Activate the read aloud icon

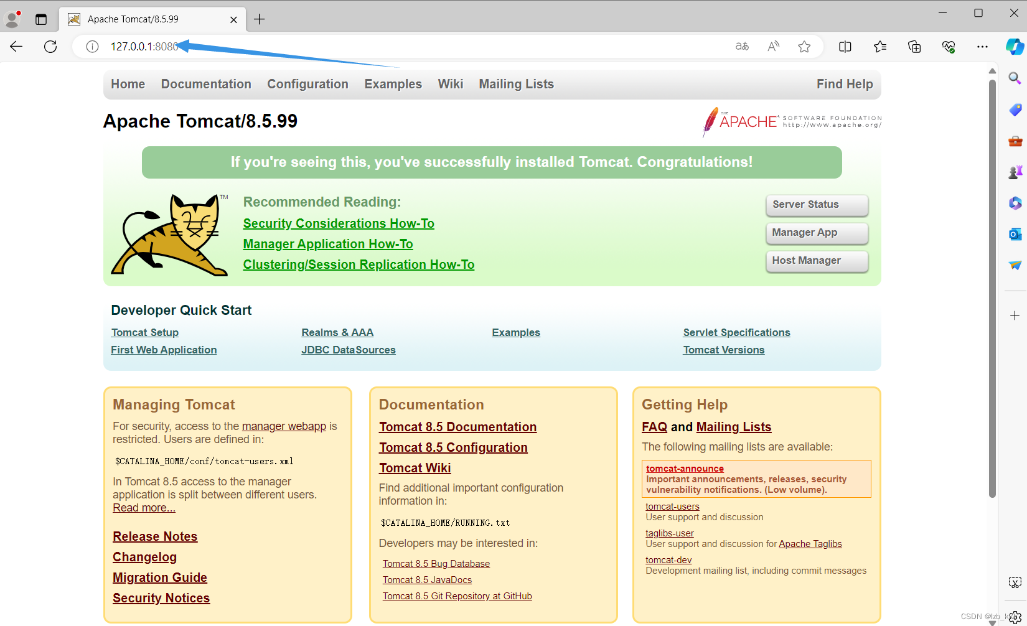tap(773, 47)
